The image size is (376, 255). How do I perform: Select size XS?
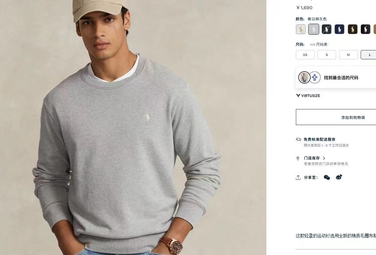(305, 55)
